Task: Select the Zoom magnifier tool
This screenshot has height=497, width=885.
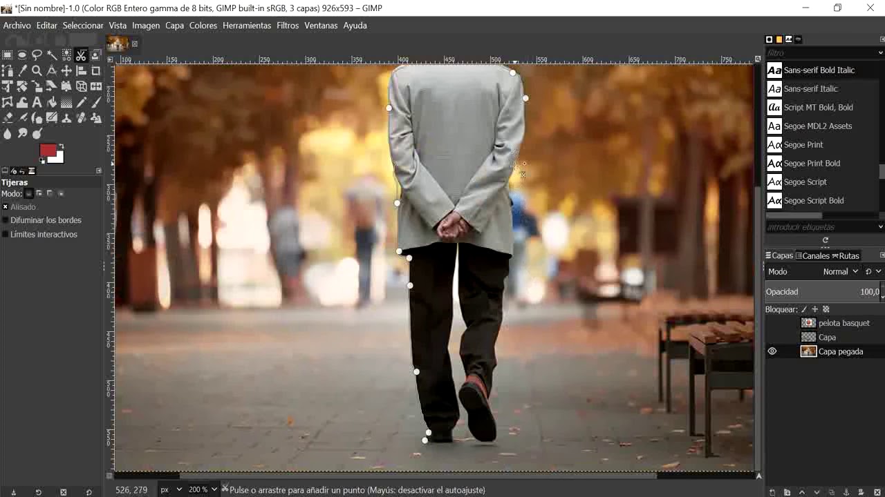Action: [37, 70]
